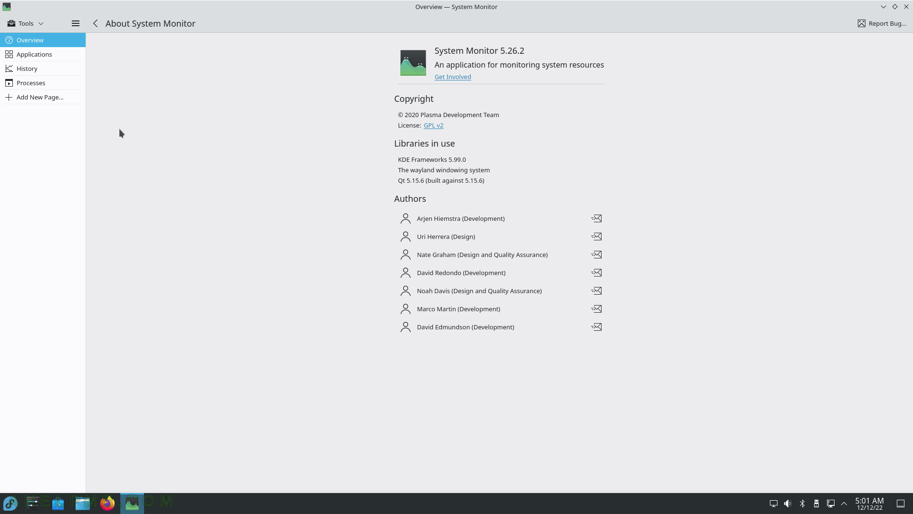913x514 pixels.
Task: Open the Applications page
Action: tap(43, 54)
